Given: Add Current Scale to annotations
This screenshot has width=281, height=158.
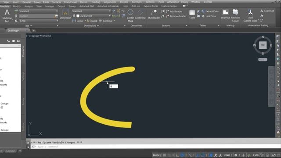Looking at the screenshot, I should [250, 16].
